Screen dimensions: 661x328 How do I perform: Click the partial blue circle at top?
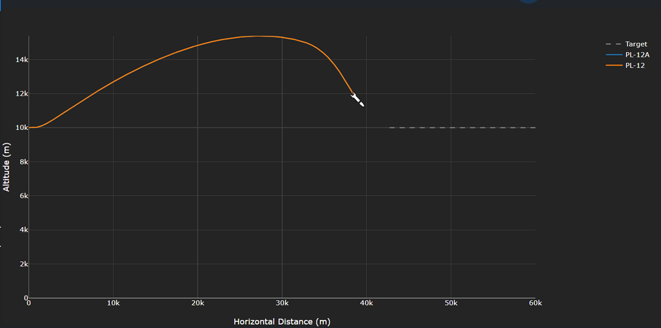tap(529, 2)
